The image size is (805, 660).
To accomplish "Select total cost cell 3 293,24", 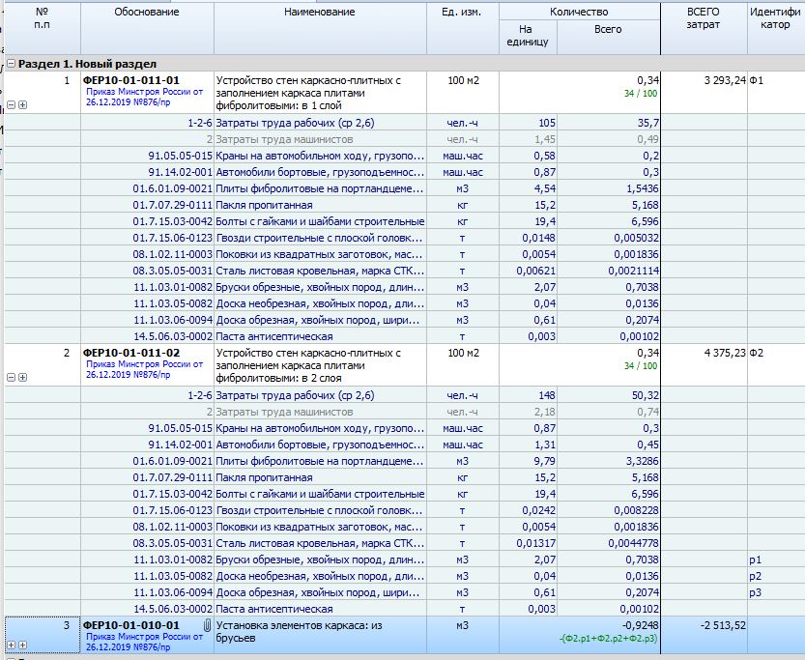I will pos(725,80).
